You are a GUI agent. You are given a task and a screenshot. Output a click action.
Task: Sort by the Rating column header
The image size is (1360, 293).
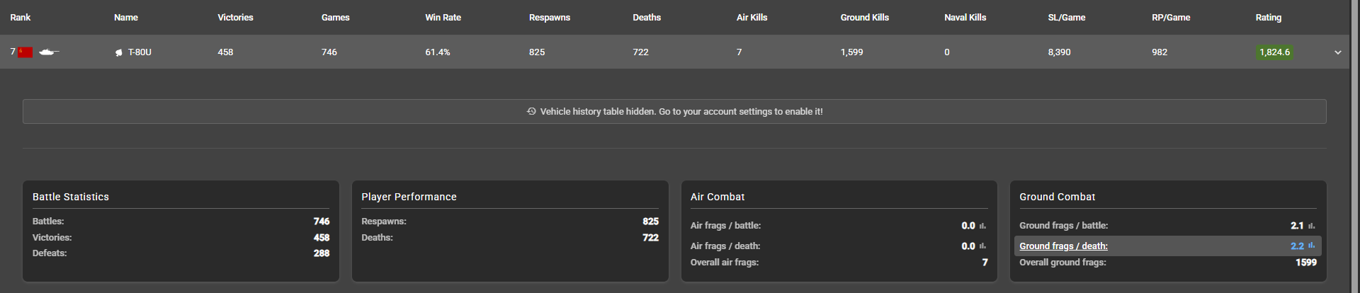tap(1268, 18)
